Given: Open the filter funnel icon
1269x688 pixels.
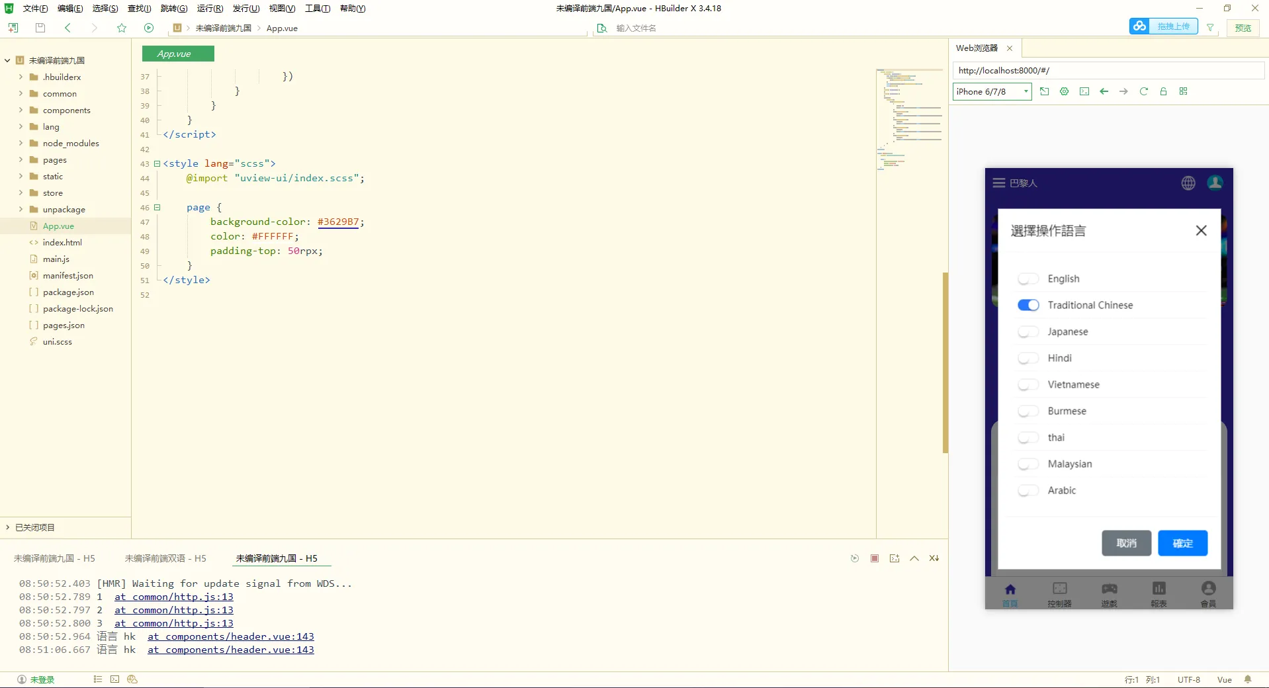Looking at the screenshot, I should click(x=1210, y=28).
